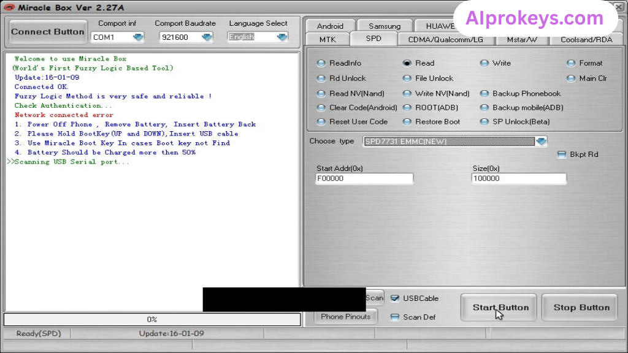The width and height of the screenshot is (628, 353).
Task: Switch to the Coolsand/RDA tab
Action: point(586,40)
